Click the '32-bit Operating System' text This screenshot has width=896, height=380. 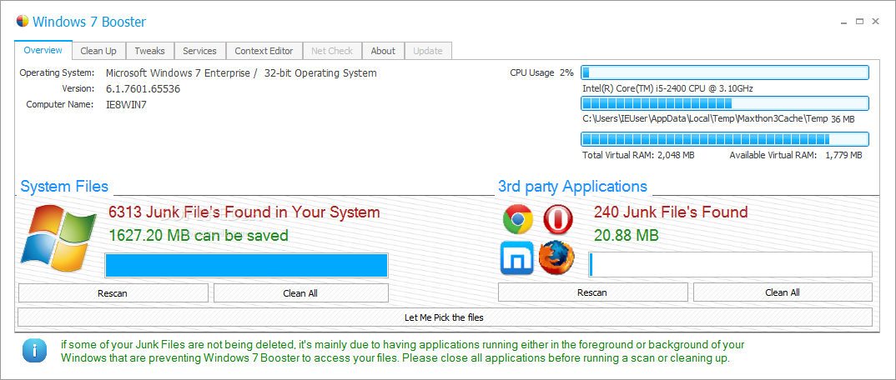pyautogui.click(x=320, y=73)
